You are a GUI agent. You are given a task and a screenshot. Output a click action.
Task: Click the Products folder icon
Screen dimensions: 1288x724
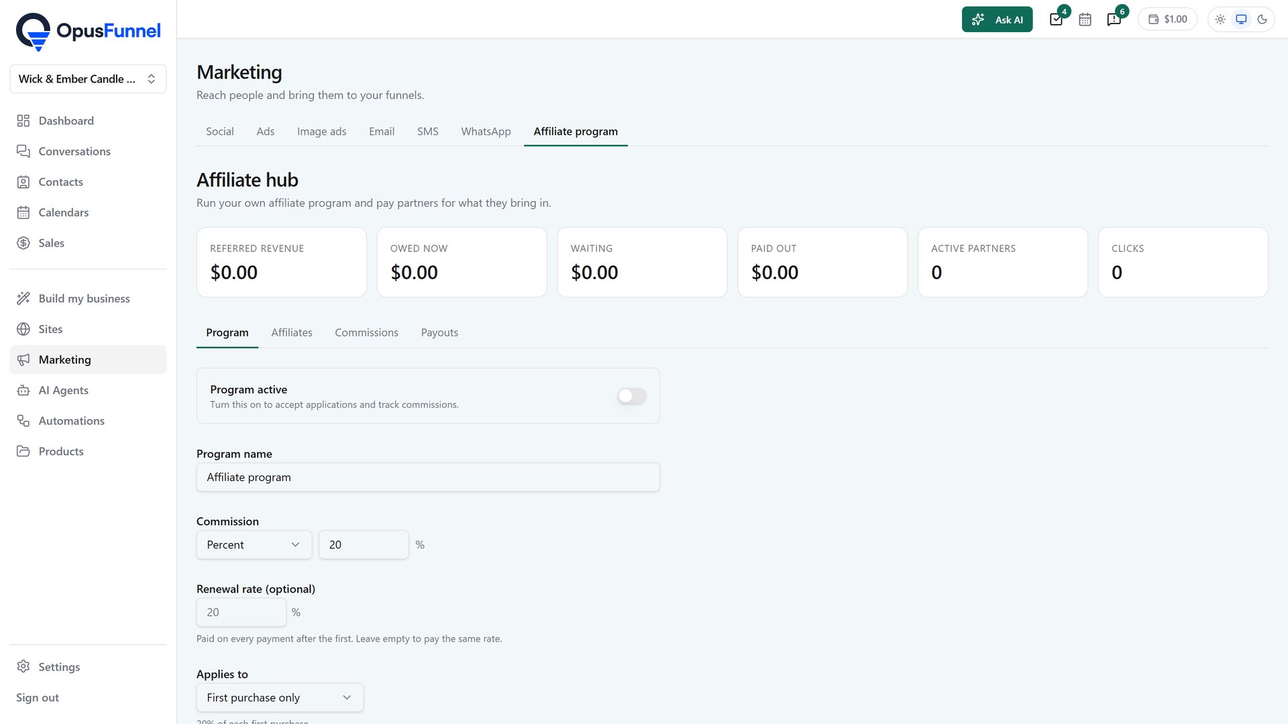pyautogui.click(x=23, y=451)
